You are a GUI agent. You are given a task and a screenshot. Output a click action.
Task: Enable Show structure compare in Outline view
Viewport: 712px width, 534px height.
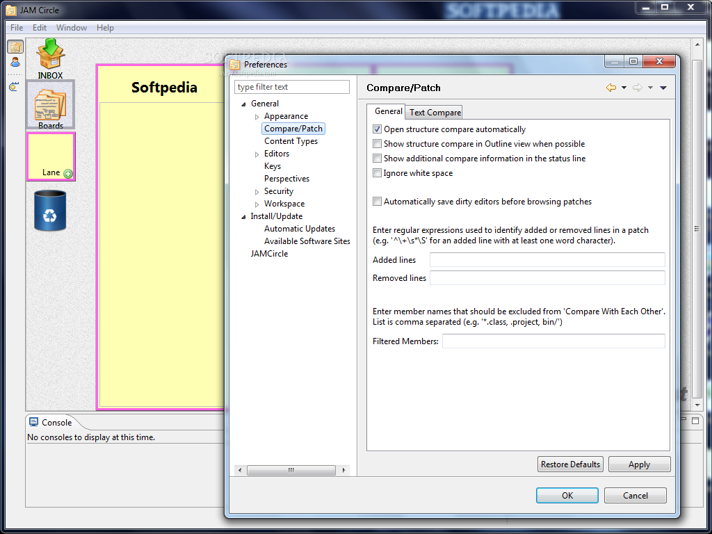[377, 144]
